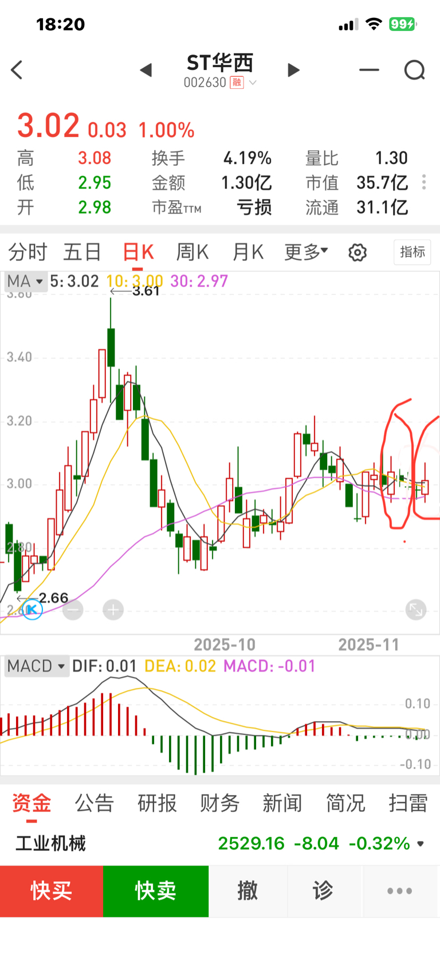This screenshot has height=954, width=440.
Task: Tap the battery indicator in status bar
Action: [x=403, y=24]
